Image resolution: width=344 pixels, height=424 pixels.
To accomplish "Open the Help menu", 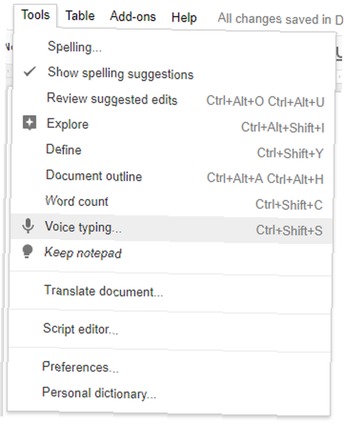I will (184, 18).
